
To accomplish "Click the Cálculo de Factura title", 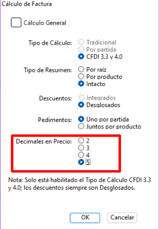I will pos(27,4).
